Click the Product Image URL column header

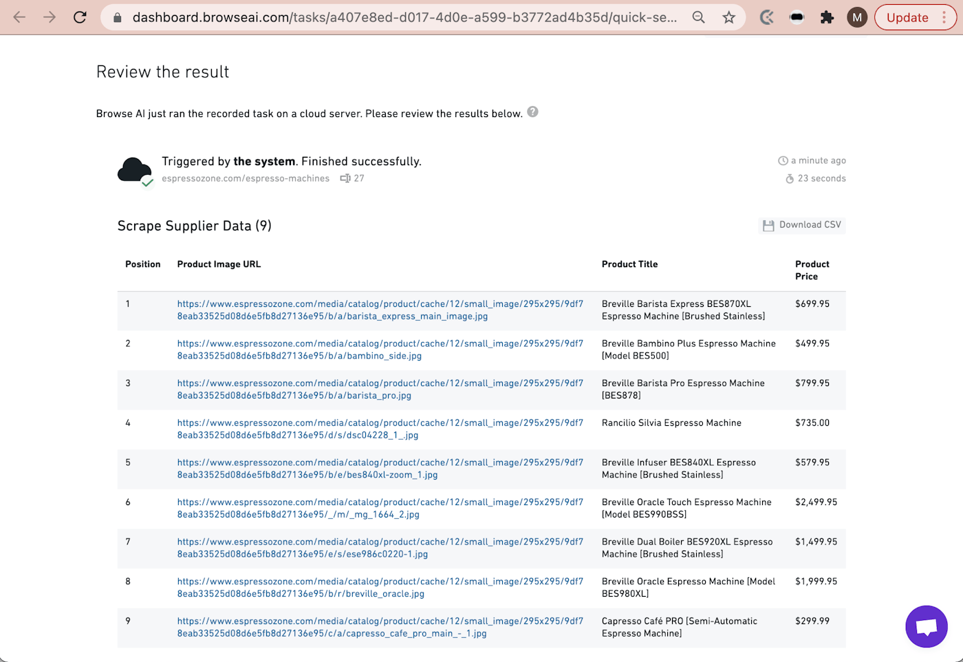tap(219, 264)
